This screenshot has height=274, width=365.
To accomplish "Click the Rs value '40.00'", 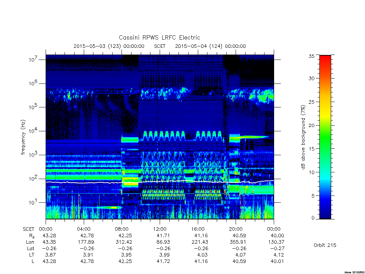I will coord(277,235).
